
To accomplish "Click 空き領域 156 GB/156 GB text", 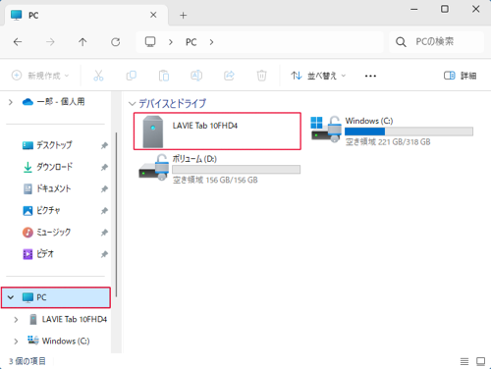I will tap(215, 180).
